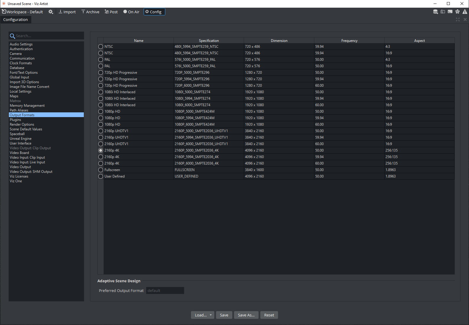Click the pinwheel icon in the toolbar
Screen dimensions: 469x325
point(457,12)
